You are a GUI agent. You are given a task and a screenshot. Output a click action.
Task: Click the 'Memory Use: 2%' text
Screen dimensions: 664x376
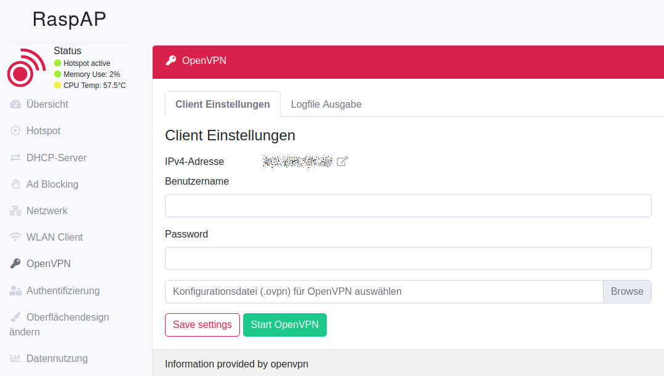pos(92,74)
